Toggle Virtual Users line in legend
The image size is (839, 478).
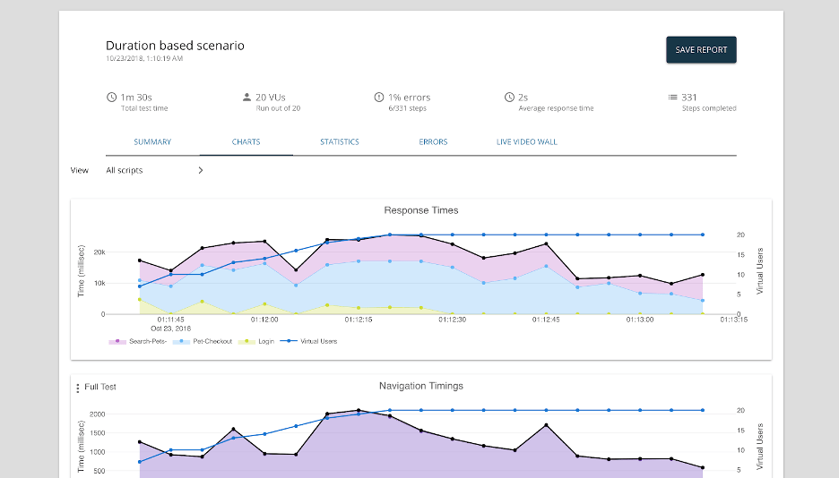pos(308,341)
